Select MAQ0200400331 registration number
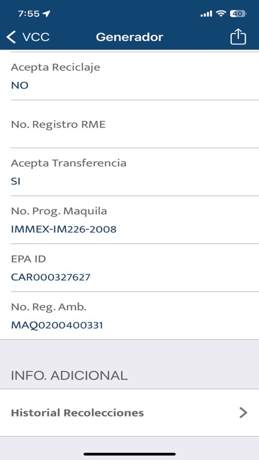This screenshot has width=259, height=460. 57,325
